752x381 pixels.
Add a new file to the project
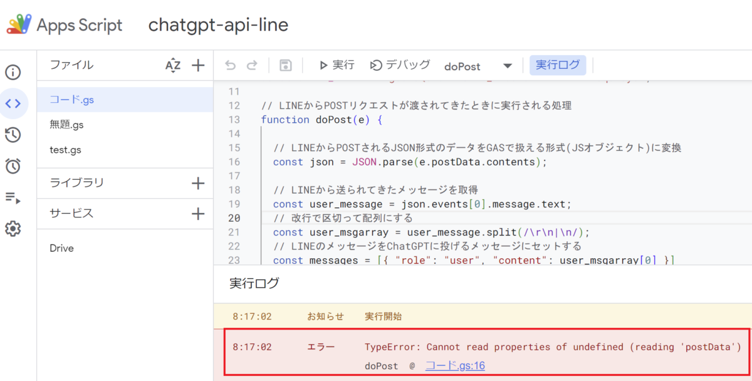(198, 65)
